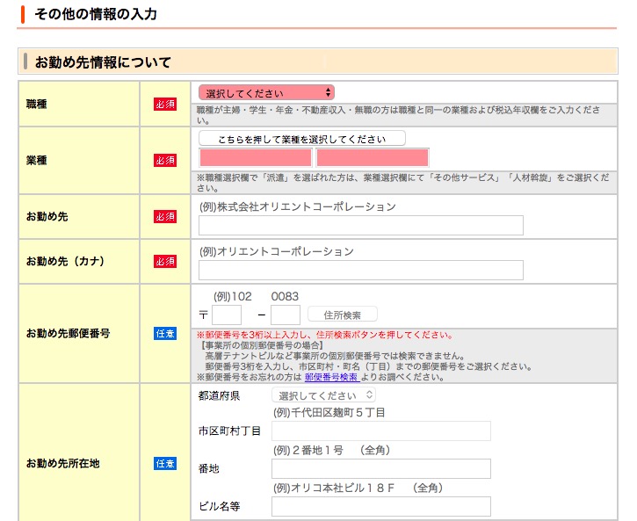Click the 必須 badge in お勤め先 row
637x521 pixels.
[x=165, y=216]
